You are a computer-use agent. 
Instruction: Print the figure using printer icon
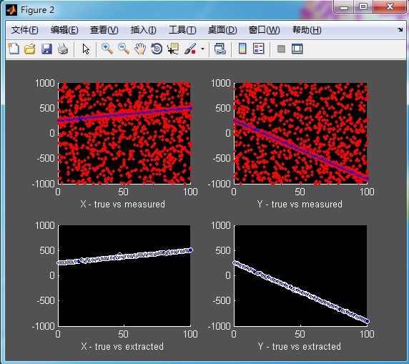point(63,49)
